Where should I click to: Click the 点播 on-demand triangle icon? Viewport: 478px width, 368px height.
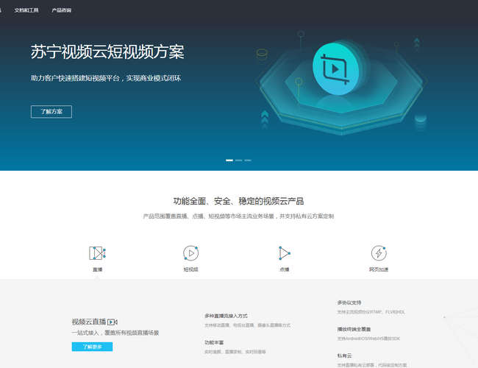tap(284, 253)
